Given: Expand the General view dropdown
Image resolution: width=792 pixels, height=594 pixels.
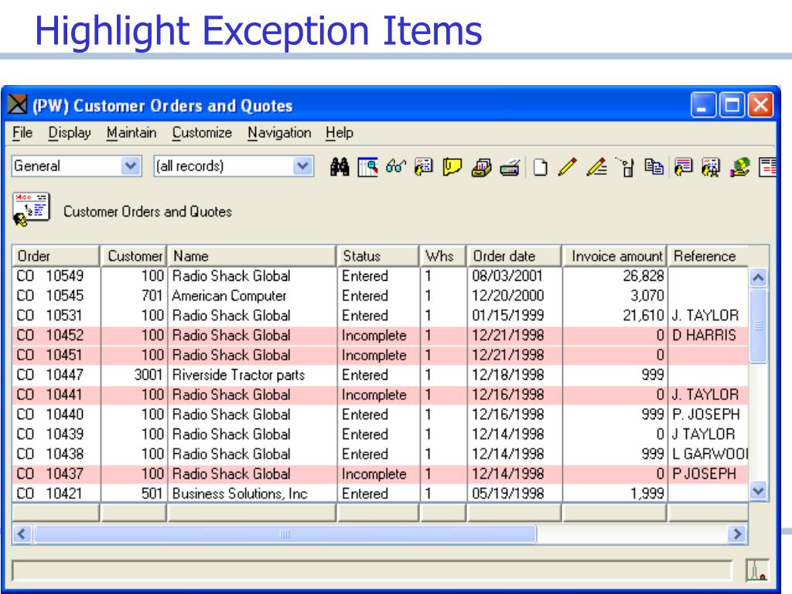Looking at the screenshot, I should pyautogui.click(x=130, y=166).
